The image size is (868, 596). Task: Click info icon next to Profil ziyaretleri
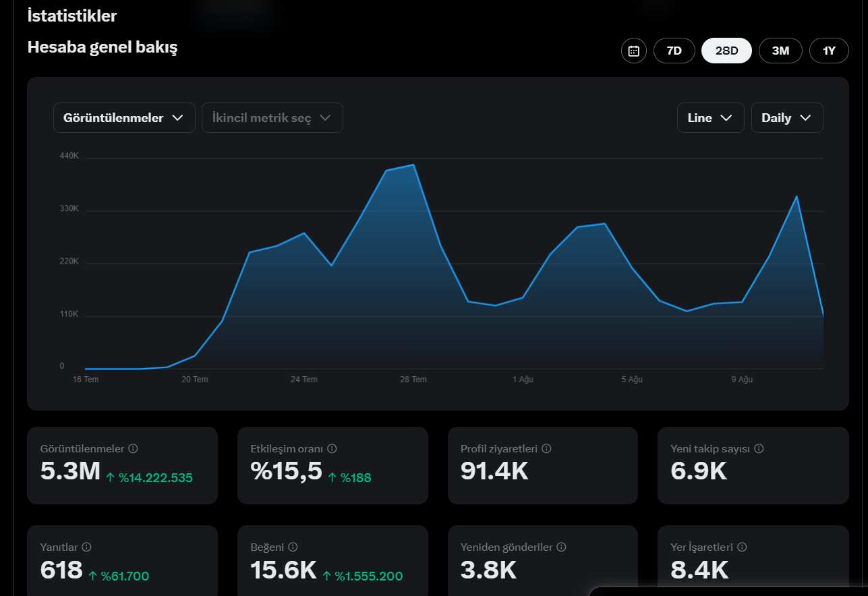546,448
